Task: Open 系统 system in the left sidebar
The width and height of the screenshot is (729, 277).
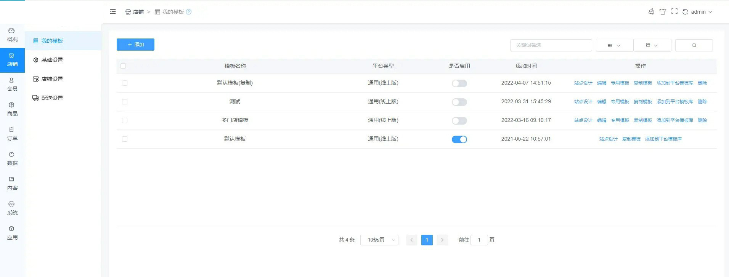Action: point(12,208)
